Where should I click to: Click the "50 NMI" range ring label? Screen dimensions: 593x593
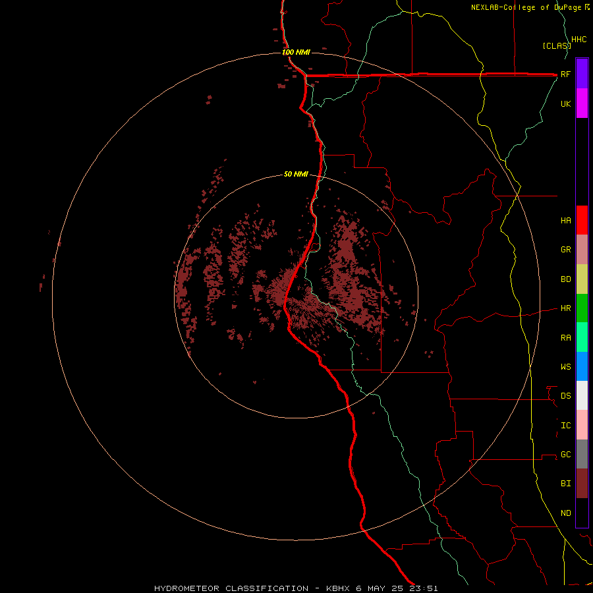tap(296, 174)
